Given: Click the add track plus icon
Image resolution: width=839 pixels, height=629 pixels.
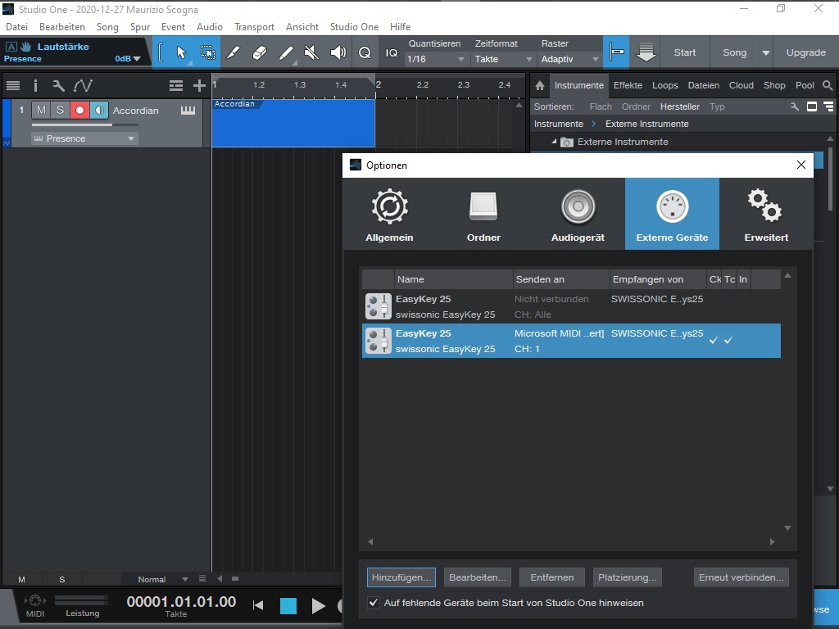Looking at the screenshot, I should pos(199,85).
